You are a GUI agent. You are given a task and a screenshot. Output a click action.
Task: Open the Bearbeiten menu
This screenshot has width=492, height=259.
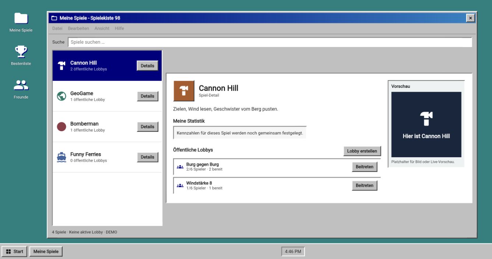[78, 28]
